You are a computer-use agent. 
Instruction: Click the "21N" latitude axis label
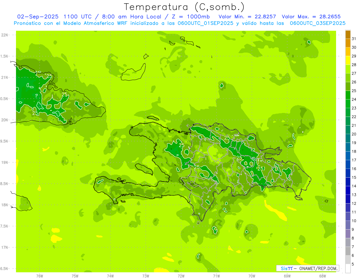tap(5, 78)
